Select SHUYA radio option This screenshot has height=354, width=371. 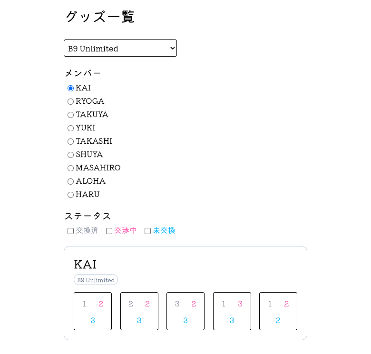tap(71, 155)
